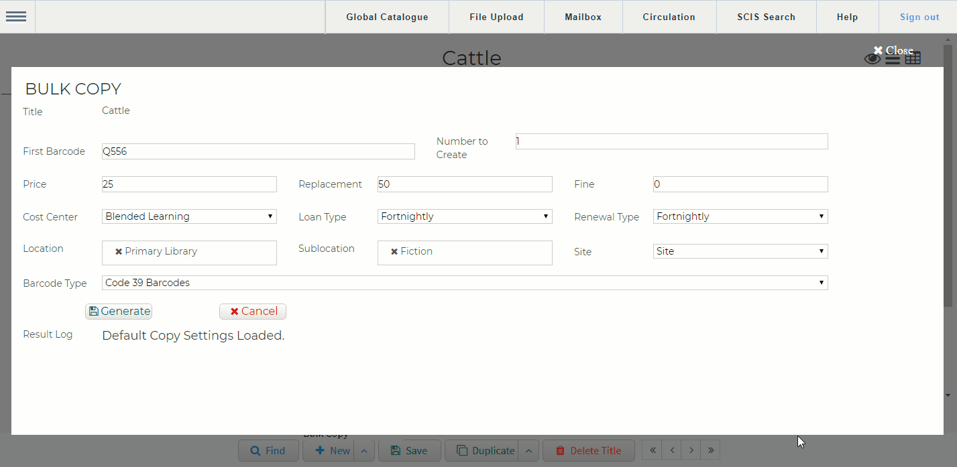Open the Site dropdown
The width and height of the screenshot is (957, 467).
point(740,251)
